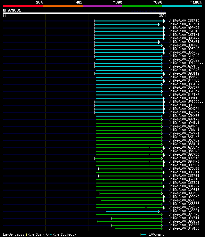Screen dimensions: 205x237
Task: Click the green ~80% segment of color scale
Action: 142,6
